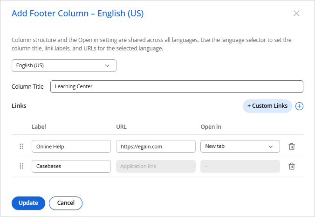
Task: Click the Cancel button
Action: point(66,203)
